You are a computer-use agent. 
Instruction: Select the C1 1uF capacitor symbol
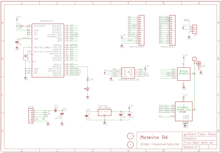coord(55,111)
